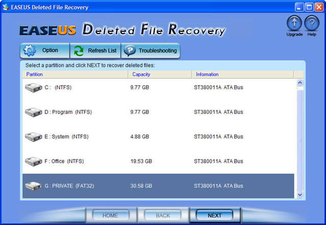Click the 19.53 GB capacity cell
The height and width of the screenshot is (225, 326).
pyautogui.click(x=141, y=161)
